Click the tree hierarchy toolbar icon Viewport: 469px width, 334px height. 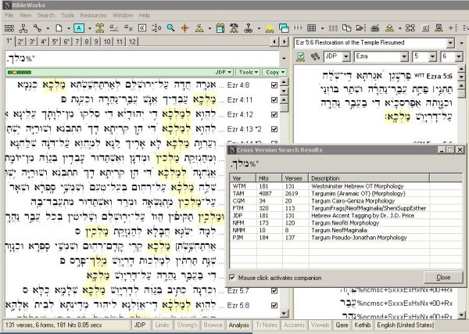[x=23, y=28]
